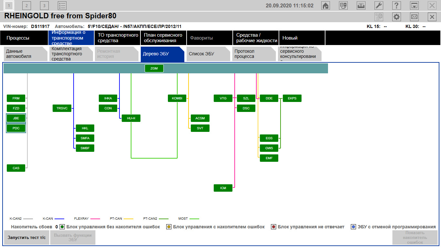Open the Фавориты menu
Viewport: 441px width, 247px height.
(210, 38)
